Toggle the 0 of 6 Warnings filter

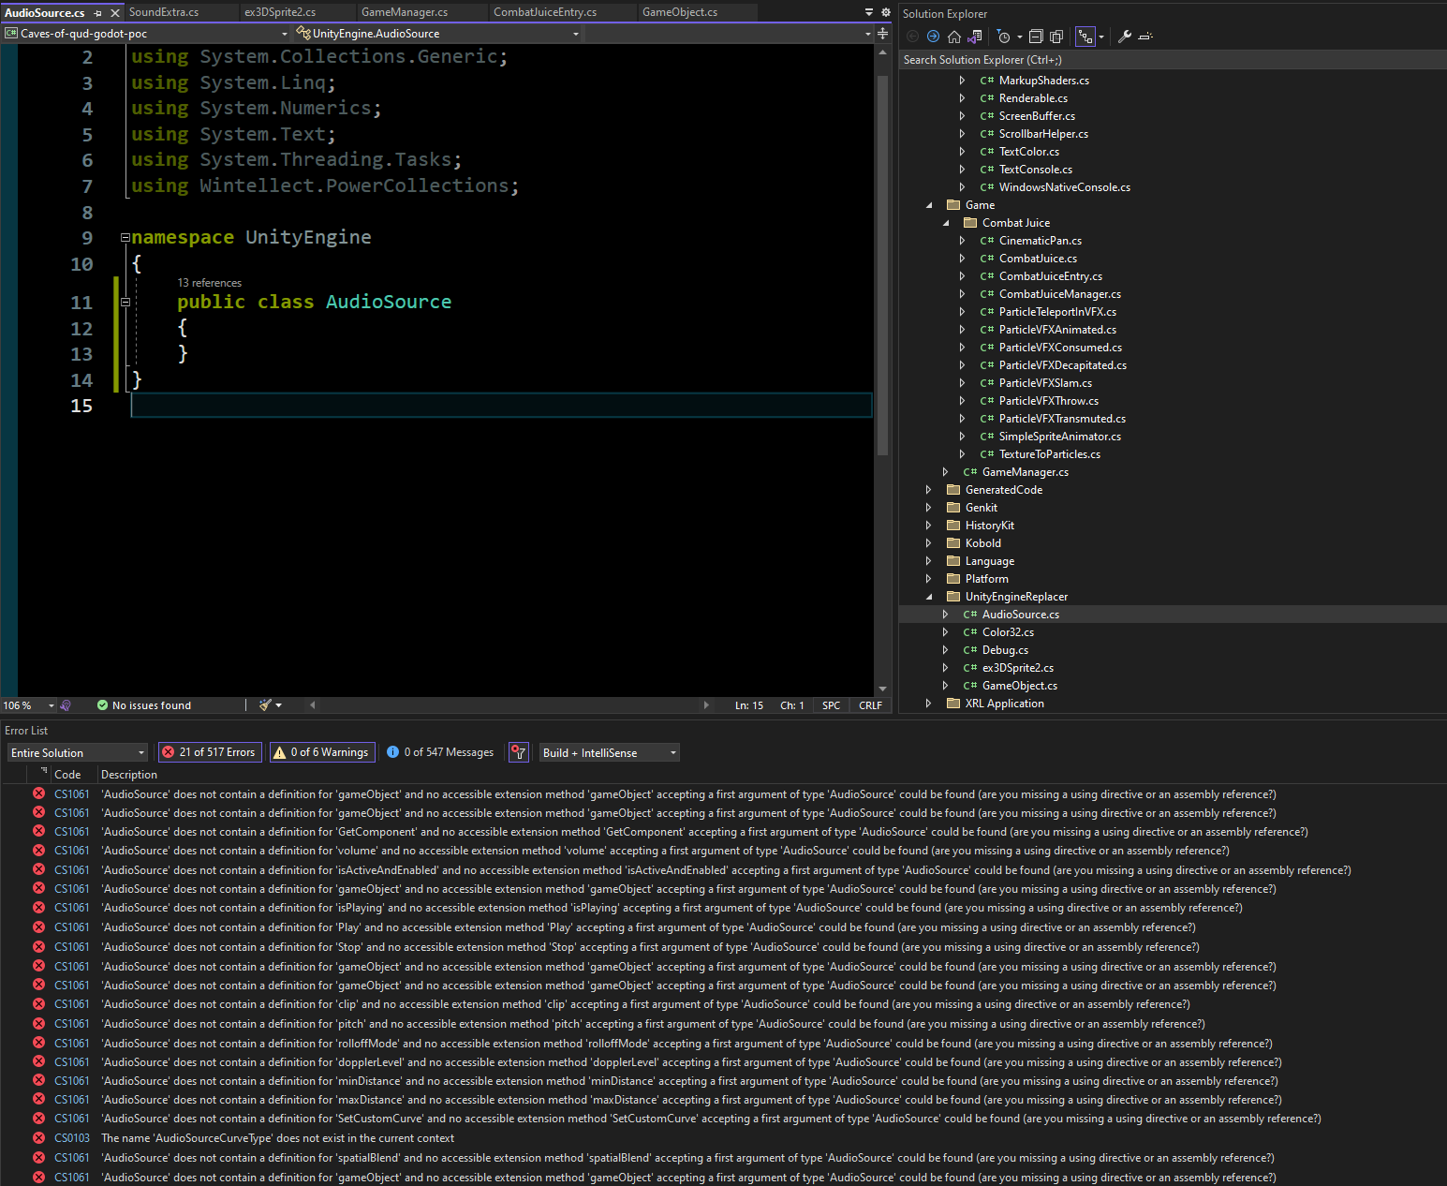322,752
